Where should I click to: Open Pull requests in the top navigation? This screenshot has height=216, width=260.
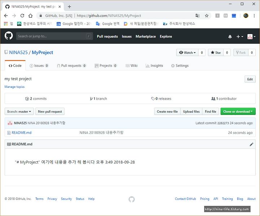pos(107,36)
